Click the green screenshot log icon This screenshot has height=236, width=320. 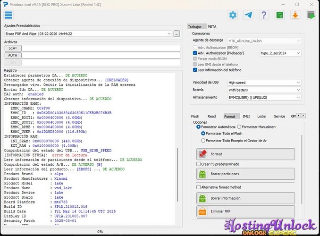(279, 15)
